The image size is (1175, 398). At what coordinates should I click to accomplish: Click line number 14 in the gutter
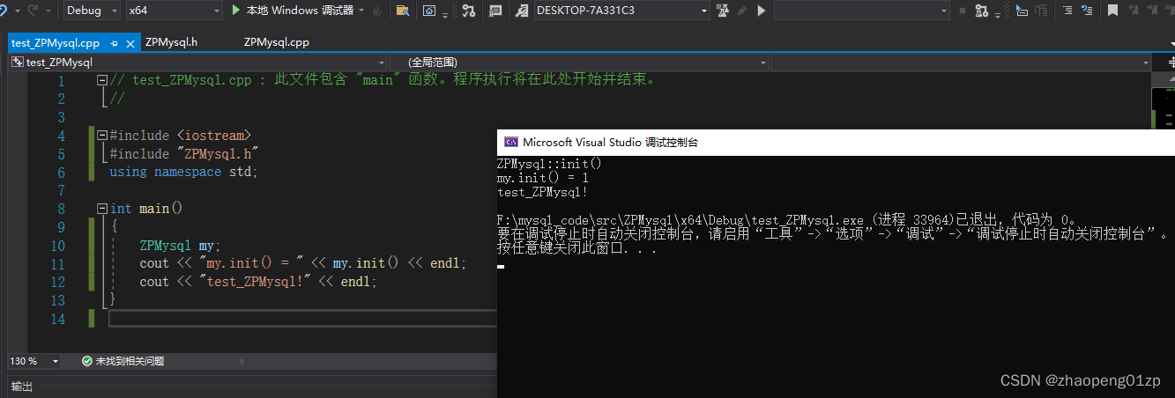tap(57, 319)
